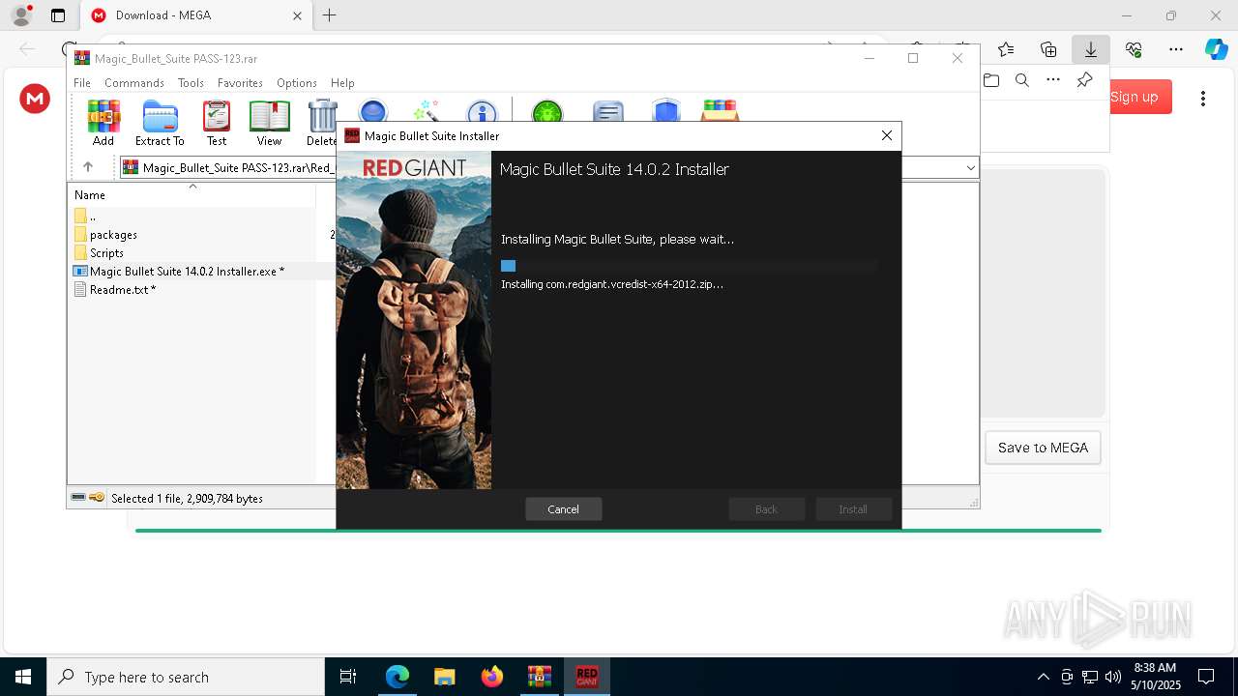Cancel the Magic Bullet Suite installation
The width and height of the screenshot is (1238, 696).
(564, 509)
